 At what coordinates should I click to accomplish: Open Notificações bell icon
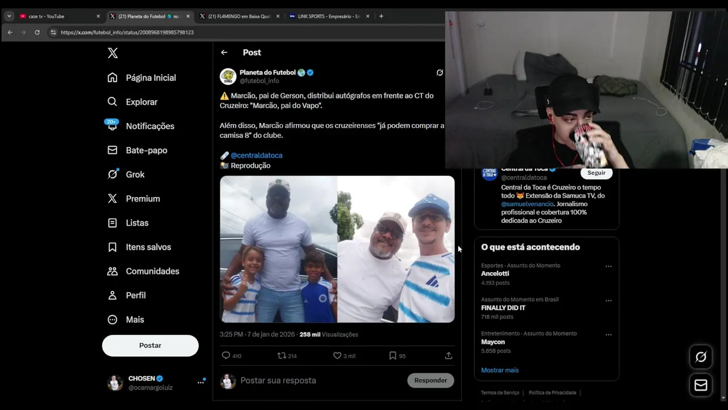click(113, 126)
